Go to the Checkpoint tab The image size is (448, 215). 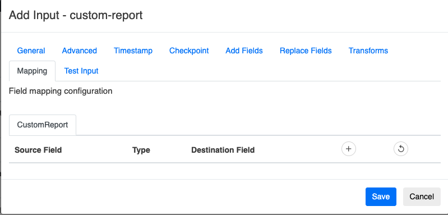tap(189, 51)
